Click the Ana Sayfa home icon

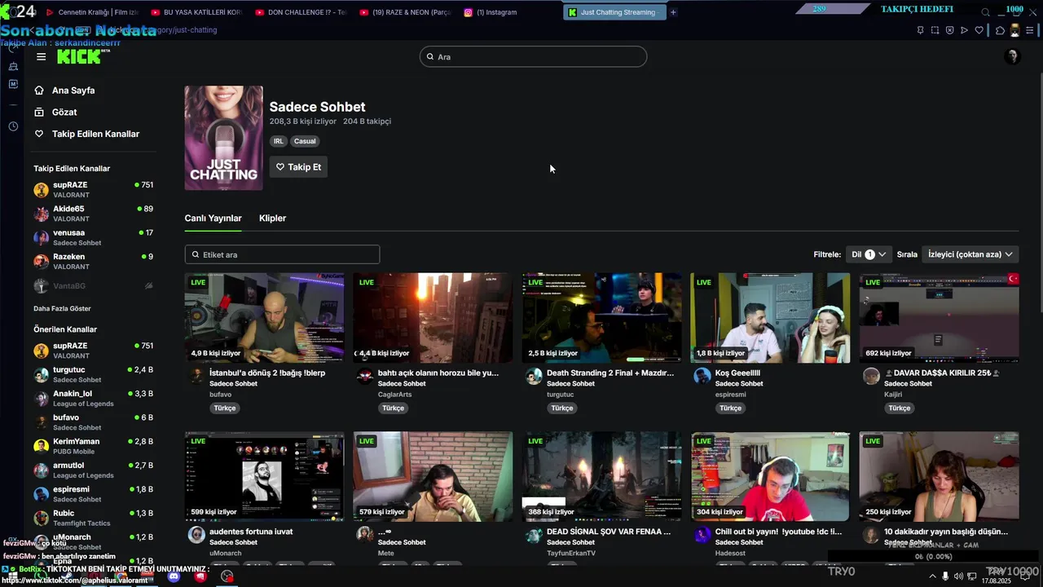(x=39, y=90)
